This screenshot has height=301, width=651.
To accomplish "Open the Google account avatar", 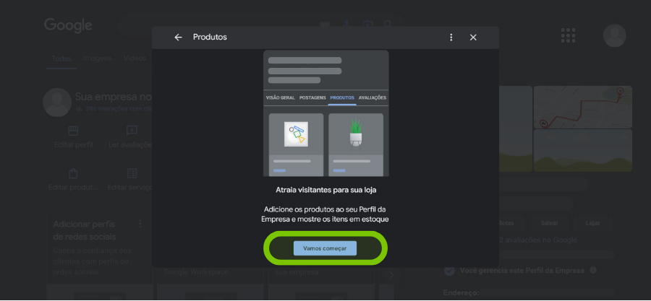I will pos(614,35).
